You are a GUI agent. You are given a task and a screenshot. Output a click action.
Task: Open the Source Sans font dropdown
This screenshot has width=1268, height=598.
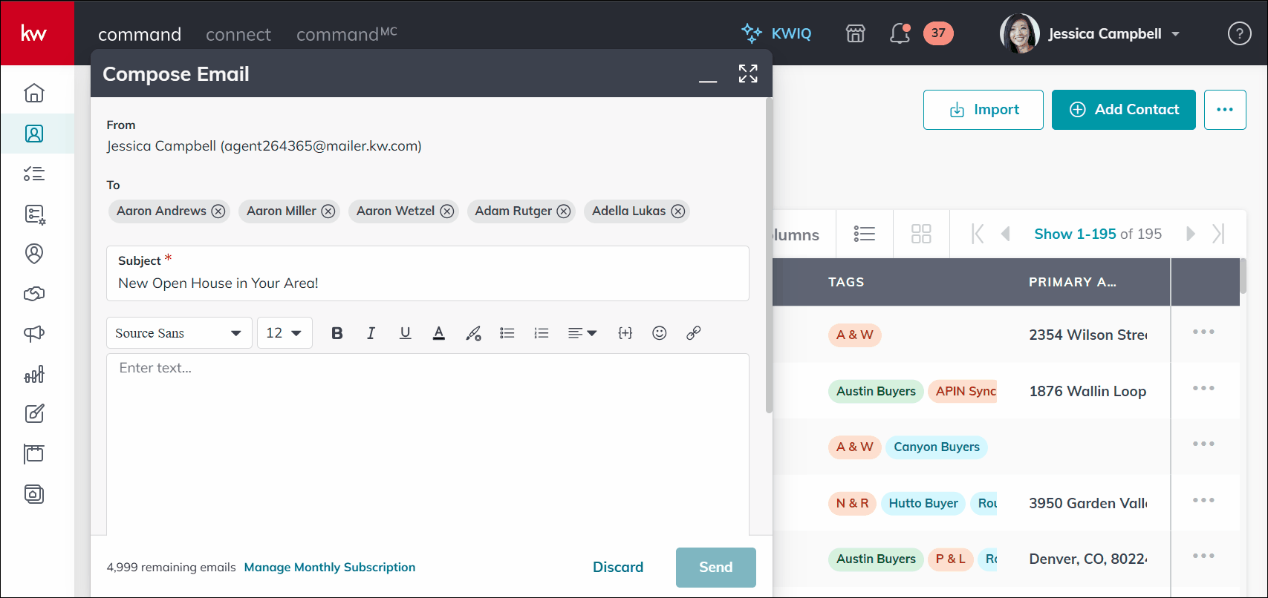[x=179, y=333]
